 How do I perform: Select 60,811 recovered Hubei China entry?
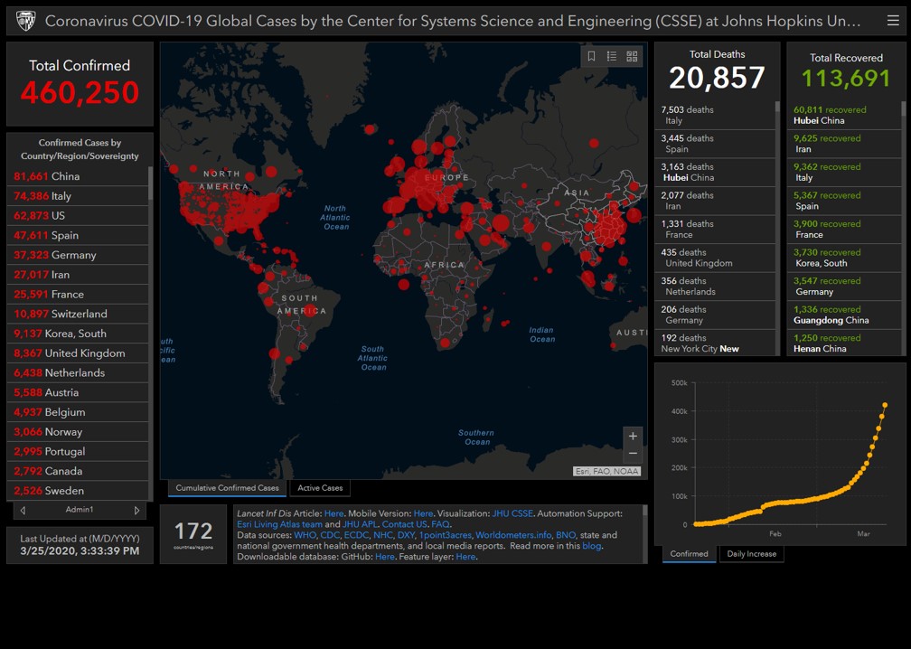point(844,115)
